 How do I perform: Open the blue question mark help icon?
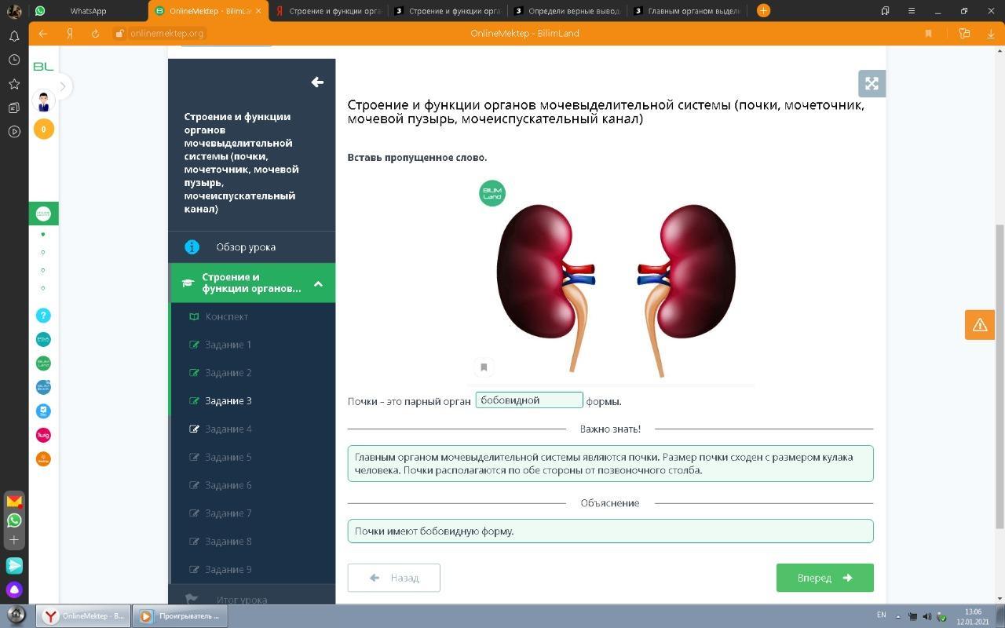[43, 316]
